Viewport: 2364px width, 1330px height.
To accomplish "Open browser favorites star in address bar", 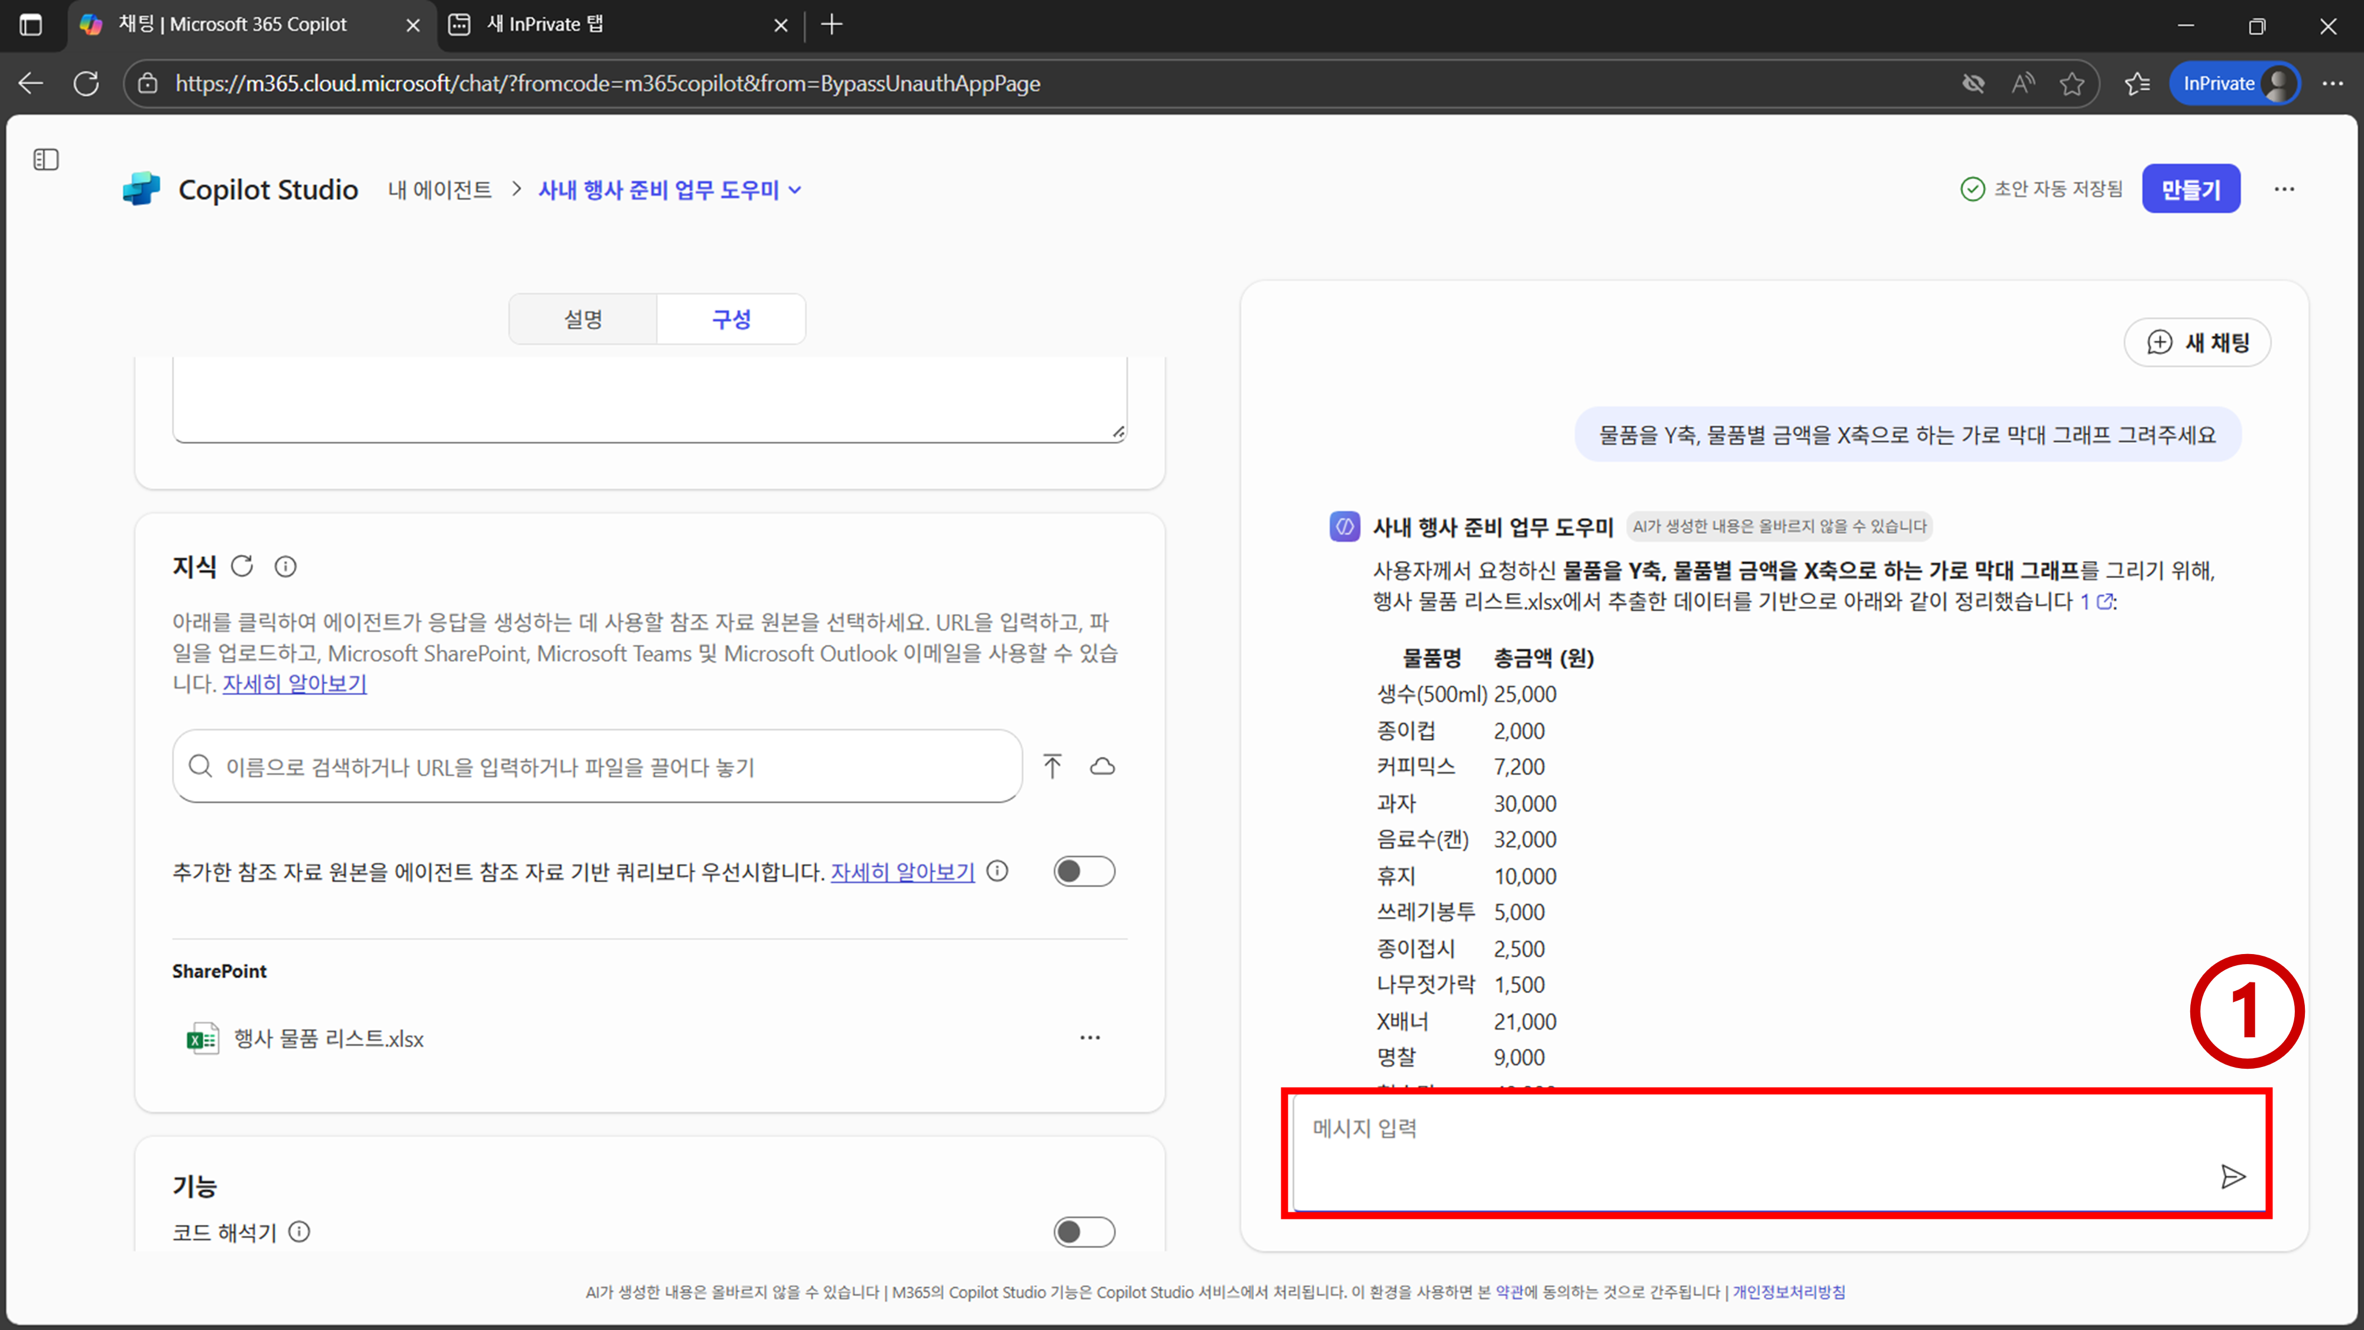I will 2071,83.
